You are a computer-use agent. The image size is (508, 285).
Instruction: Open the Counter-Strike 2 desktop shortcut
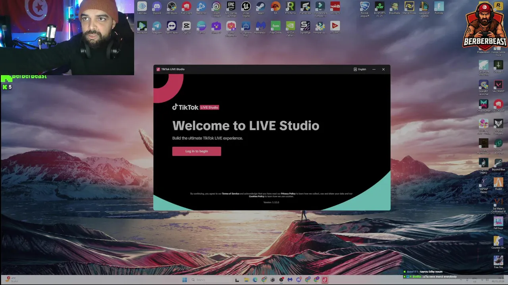[x=498, y=244]
